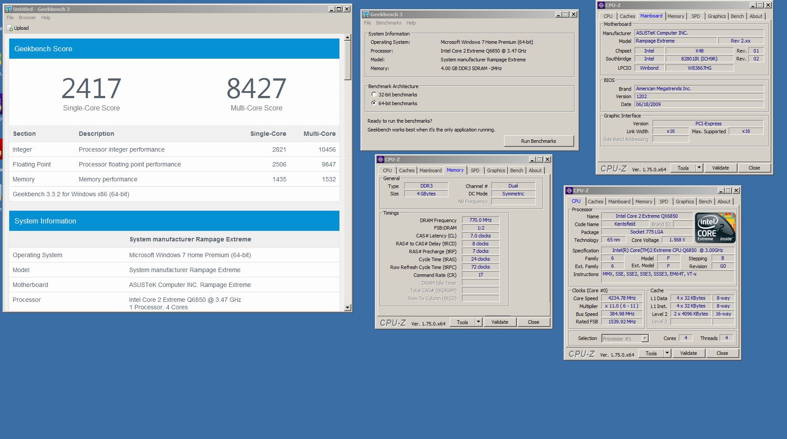
Task: Click the Core Speed 4234.78 MHz field
Action: pyautogui.click(x=622, y=298)
